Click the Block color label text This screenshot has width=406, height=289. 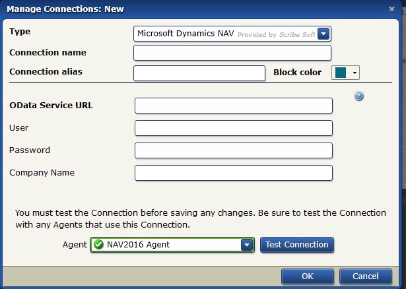pos(297,73)
